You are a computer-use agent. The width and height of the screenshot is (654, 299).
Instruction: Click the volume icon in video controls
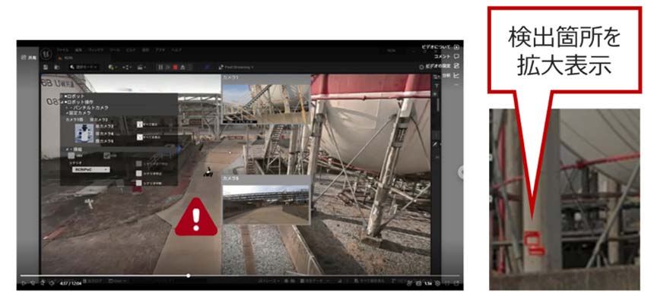tap(52, 283)
